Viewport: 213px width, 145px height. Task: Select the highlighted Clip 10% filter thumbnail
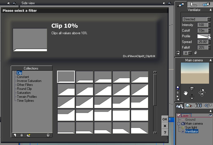click(66, 77)
